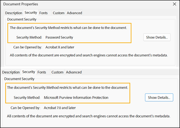This screenshot has height=128, width=180.
Task: Click 'Can be Opened by:' label in lower dialog
Action: point(25,108)
